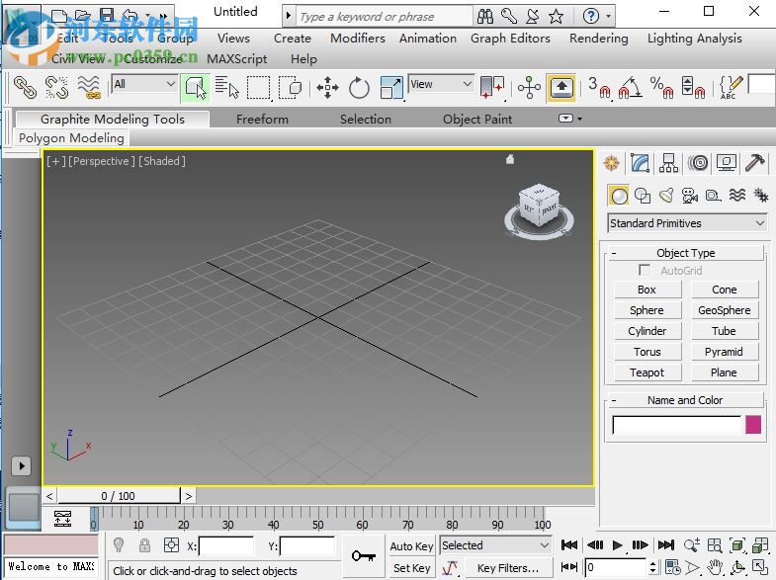Open Key Filters dialog

508,568
